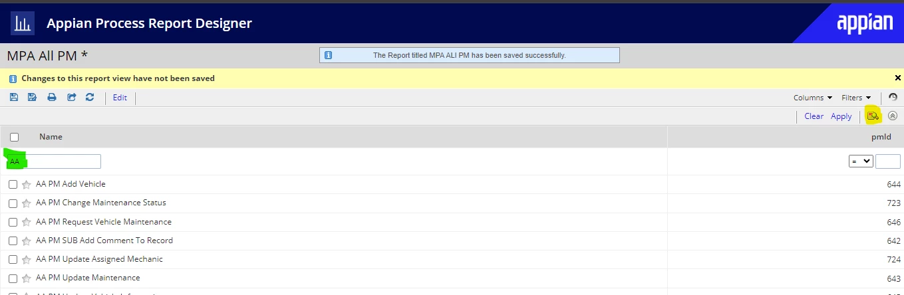Star the AA PM SUB Add Comment To Record row

coord(27,241)
